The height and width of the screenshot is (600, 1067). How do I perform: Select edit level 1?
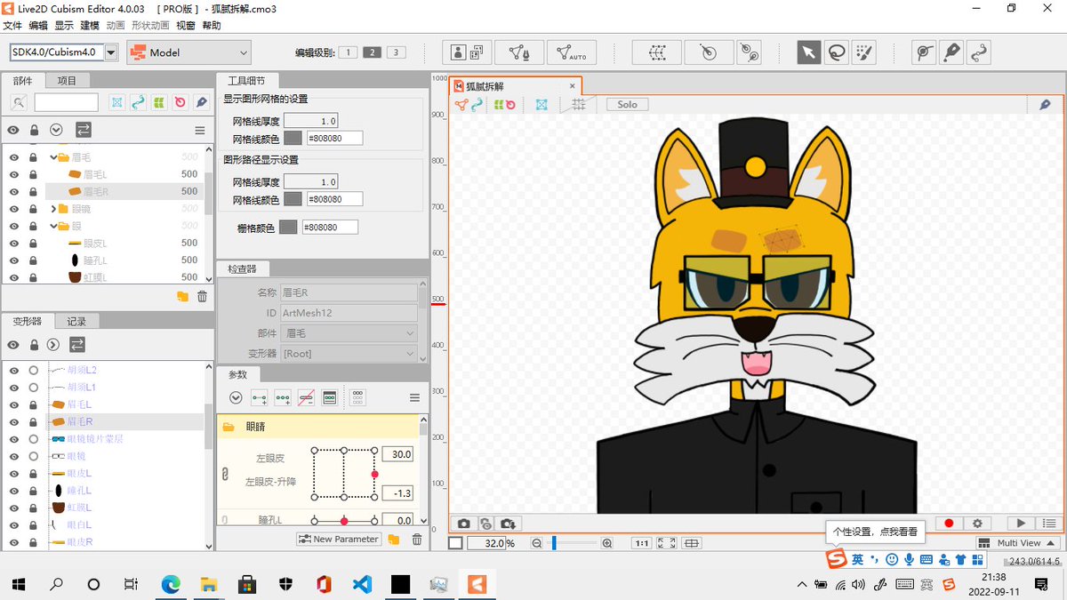coord(348,52)
